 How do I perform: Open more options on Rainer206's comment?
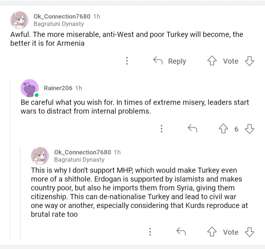pyautogui.click(x=162, y=129)
